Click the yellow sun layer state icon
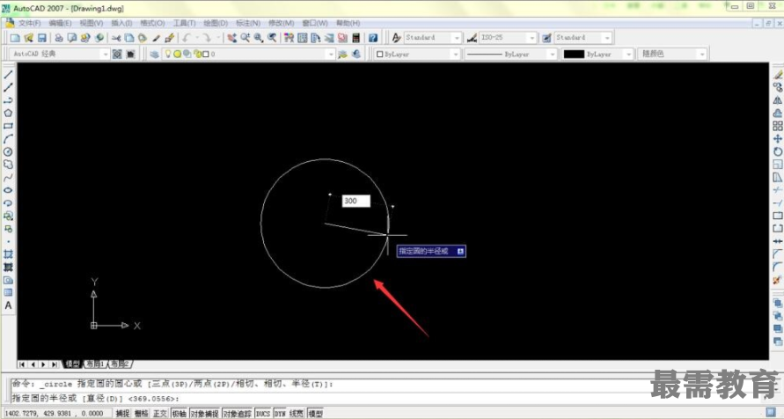Viewport: 784px width, 419px height. 177,54
